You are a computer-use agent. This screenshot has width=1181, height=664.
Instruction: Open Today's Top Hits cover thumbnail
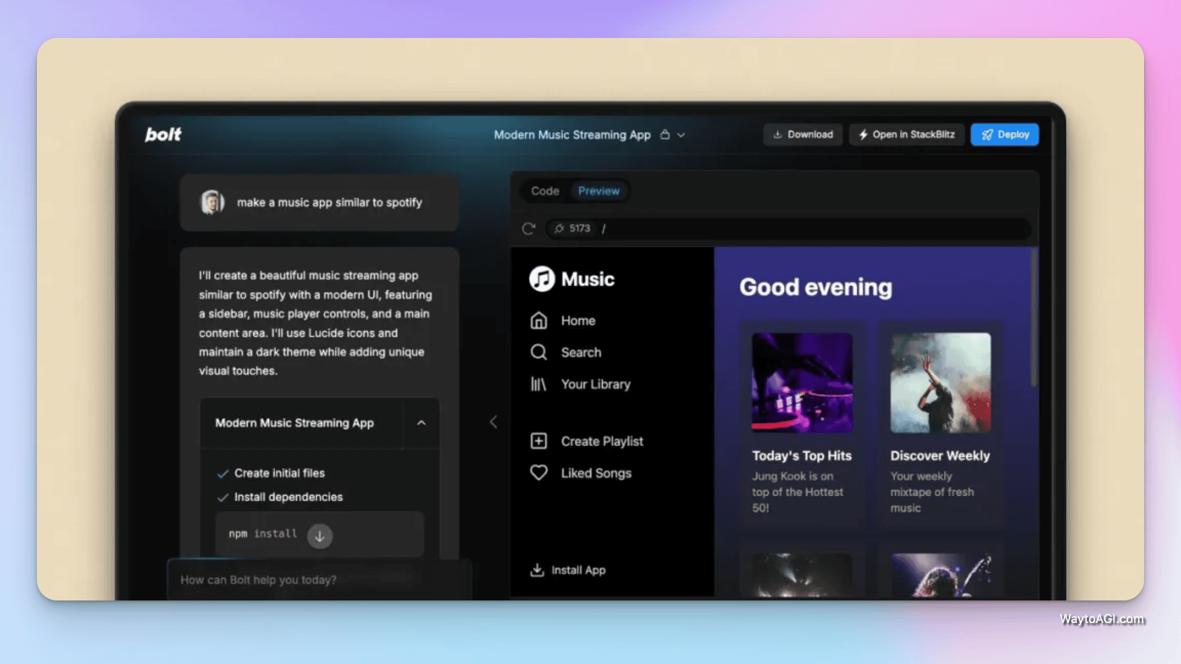tap(802, 383)
